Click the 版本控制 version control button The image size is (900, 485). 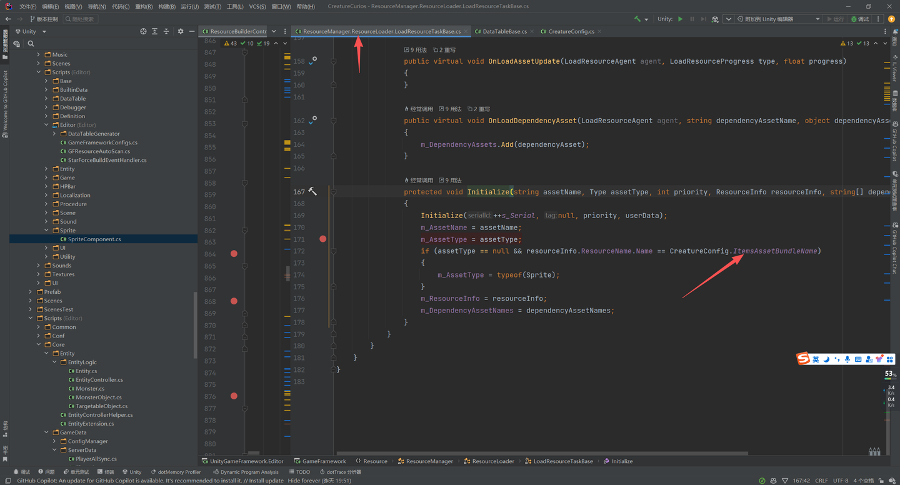(x=44, y=19)
